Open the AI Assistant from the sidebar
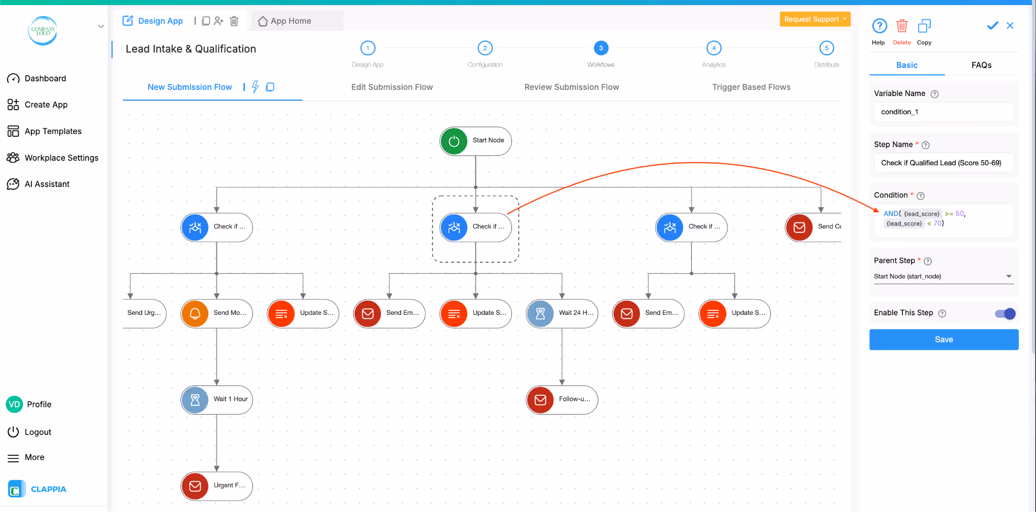 point(47,183)
